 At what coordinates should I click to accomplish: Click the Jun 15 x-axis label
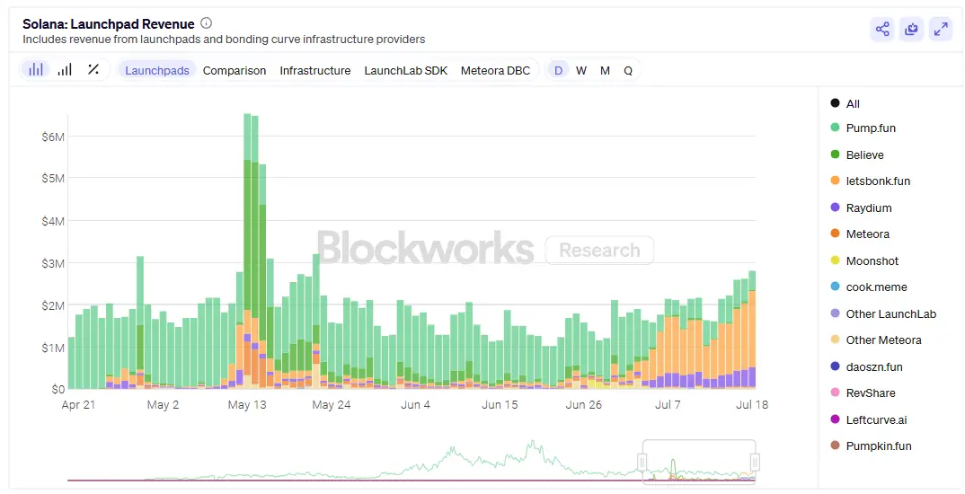click(x=499, y=405)
